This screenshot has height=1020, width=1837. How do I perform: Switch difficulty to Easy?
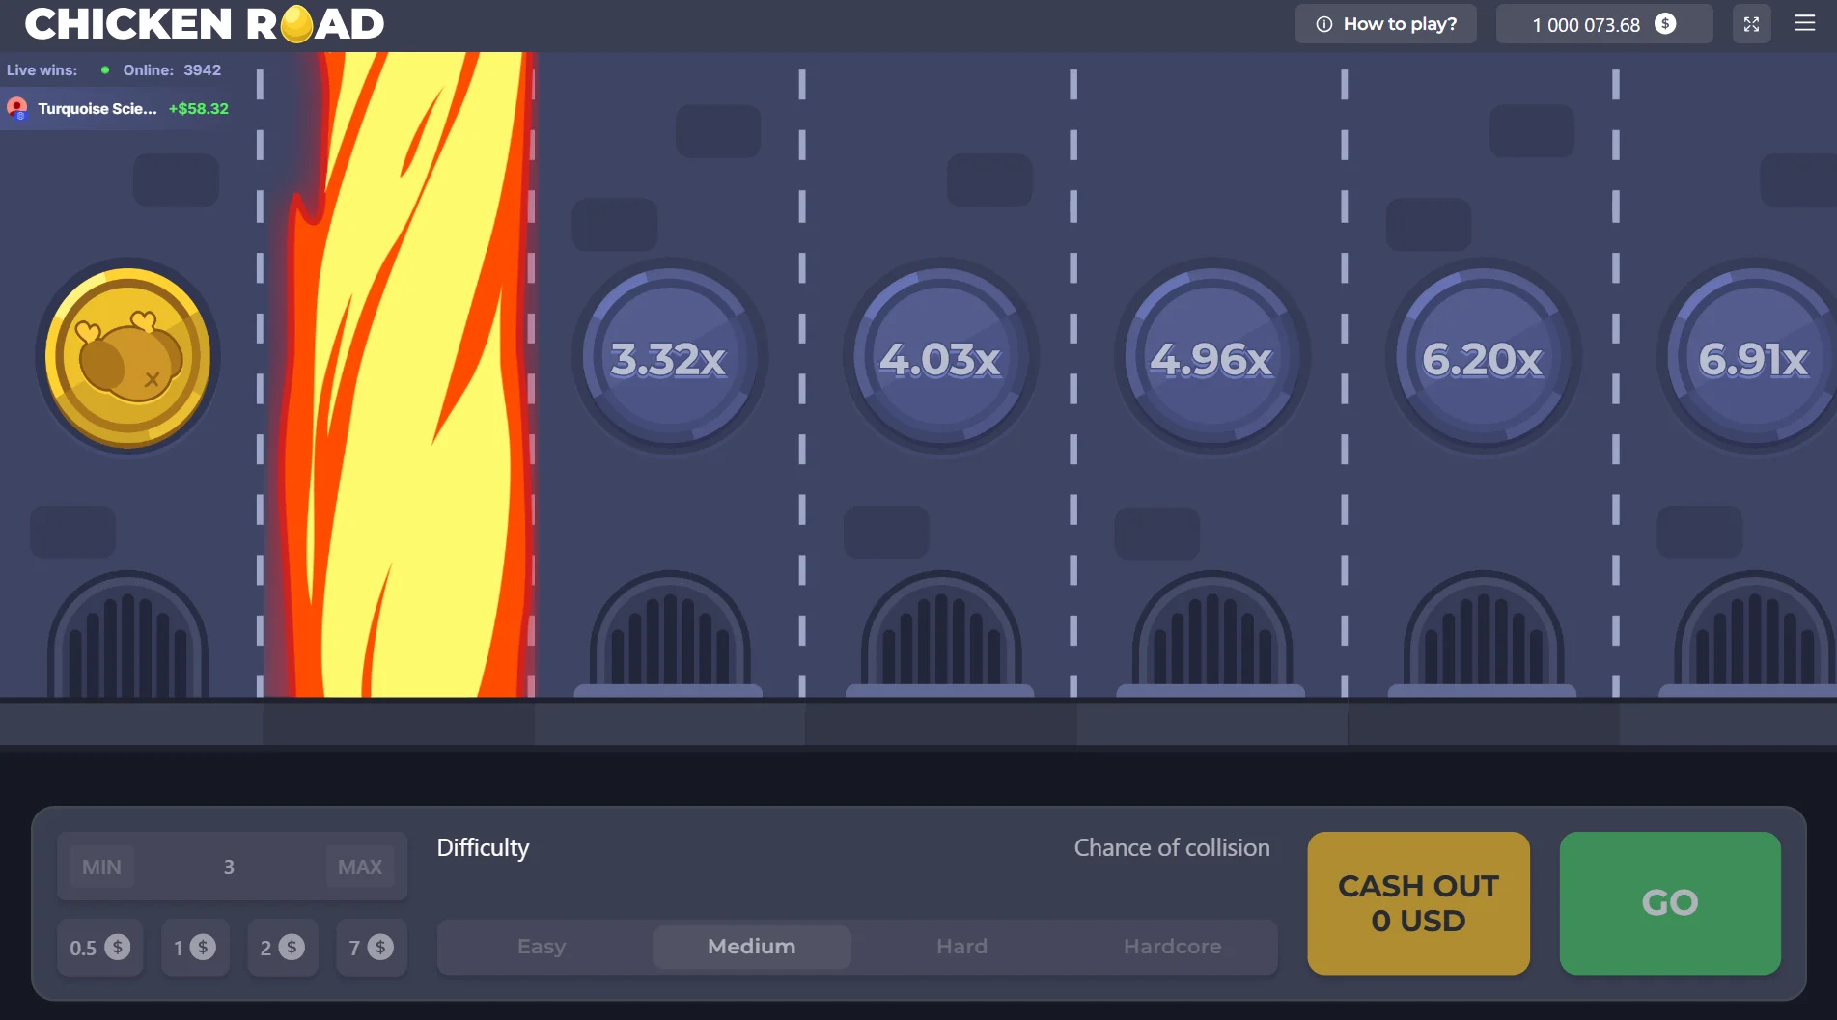point(542,947)
